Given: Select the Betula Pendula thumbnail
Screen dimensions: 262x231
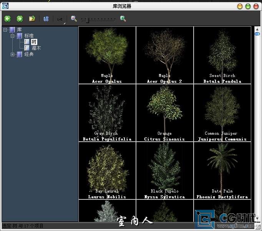Looking at the screenshot, I should (x=222, y=55).
